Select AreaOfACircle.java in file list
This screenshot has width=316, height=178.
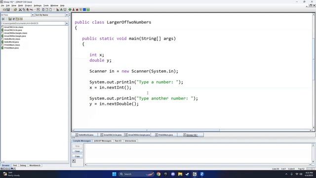13,30
